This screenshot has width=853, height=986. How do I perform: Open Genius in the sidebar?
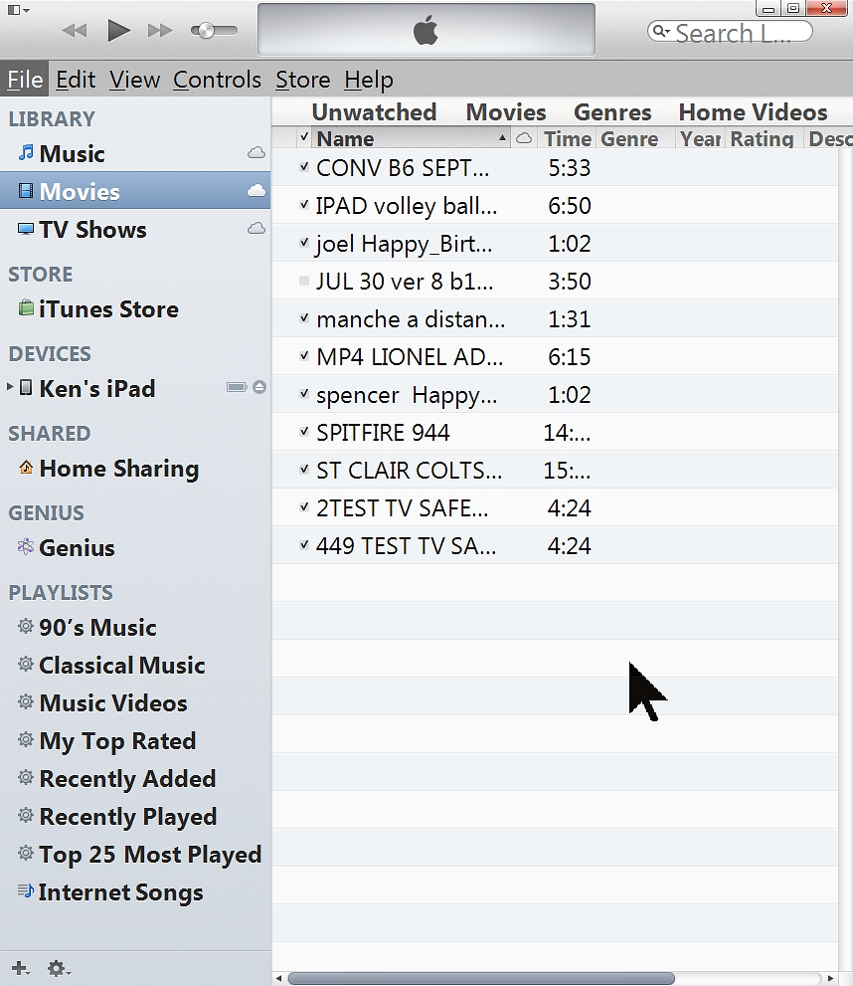pos(135,547)
